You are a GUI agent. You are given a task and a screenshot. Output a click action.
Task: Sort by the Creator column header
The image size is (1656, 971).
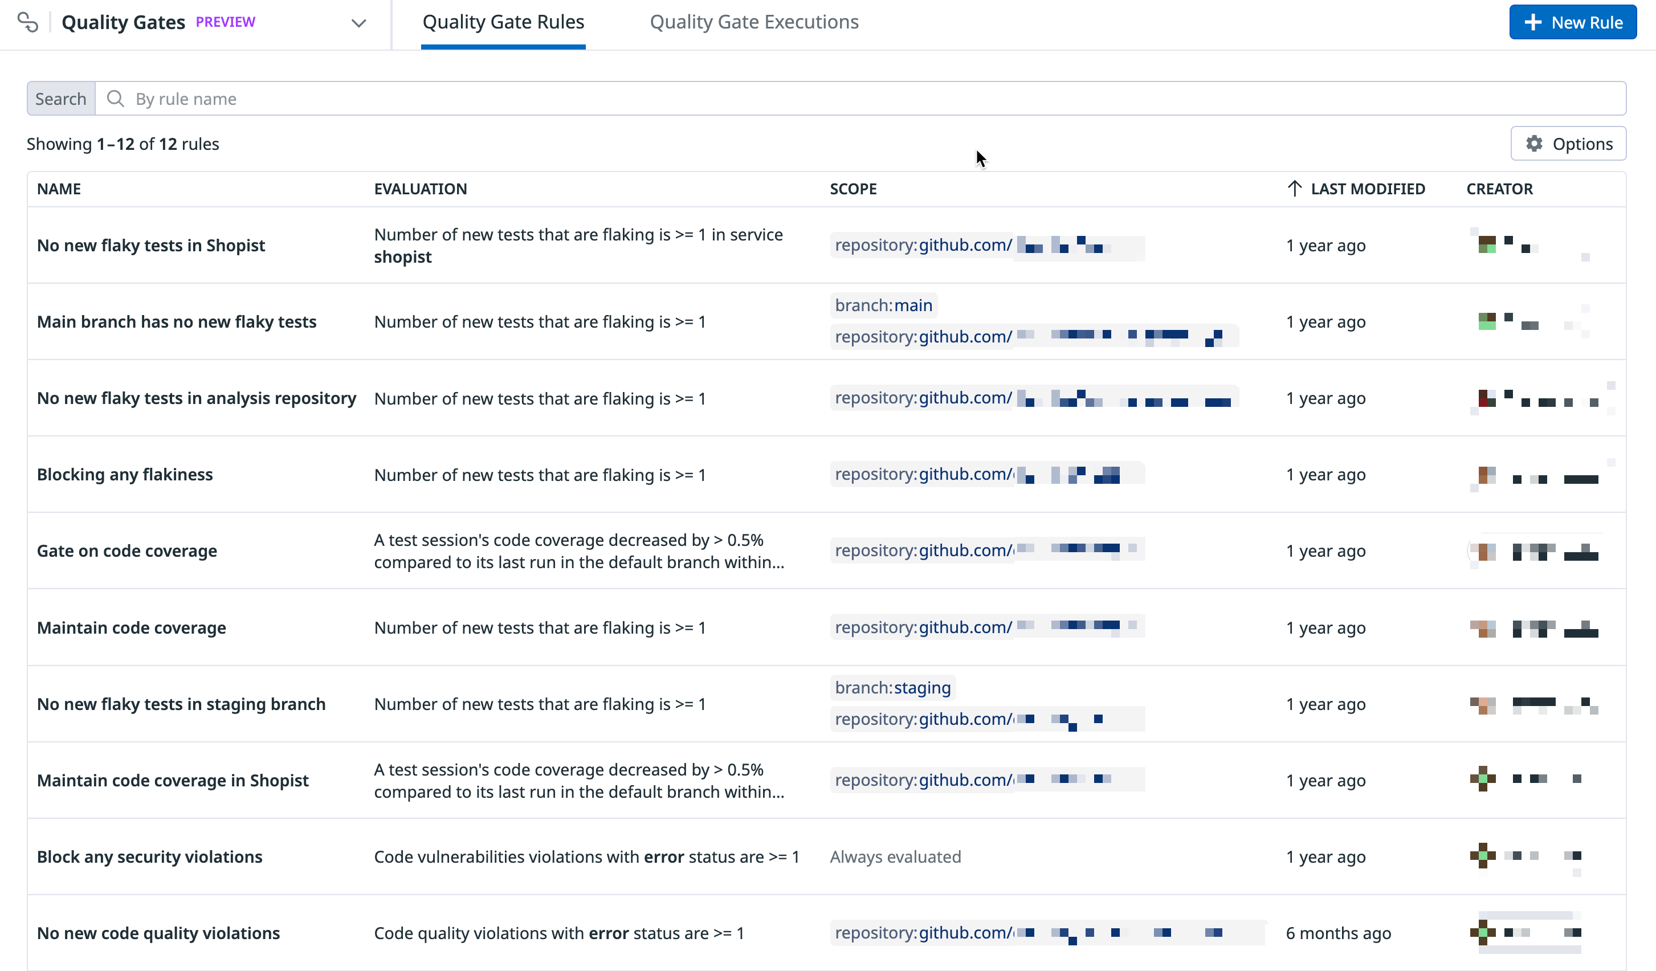coord(1499,189)
